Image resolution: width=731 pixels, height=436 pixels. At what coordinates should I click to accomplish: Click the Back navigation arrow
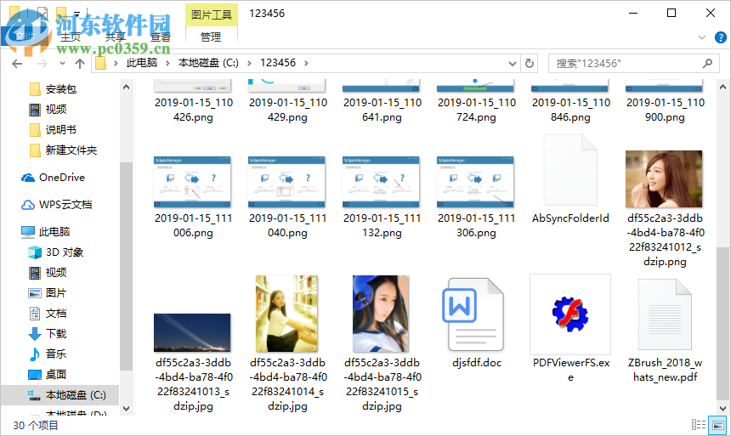click(17, 64)
